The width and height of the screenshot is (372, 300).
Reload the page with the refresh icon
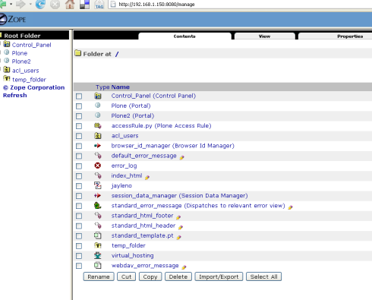40,4
